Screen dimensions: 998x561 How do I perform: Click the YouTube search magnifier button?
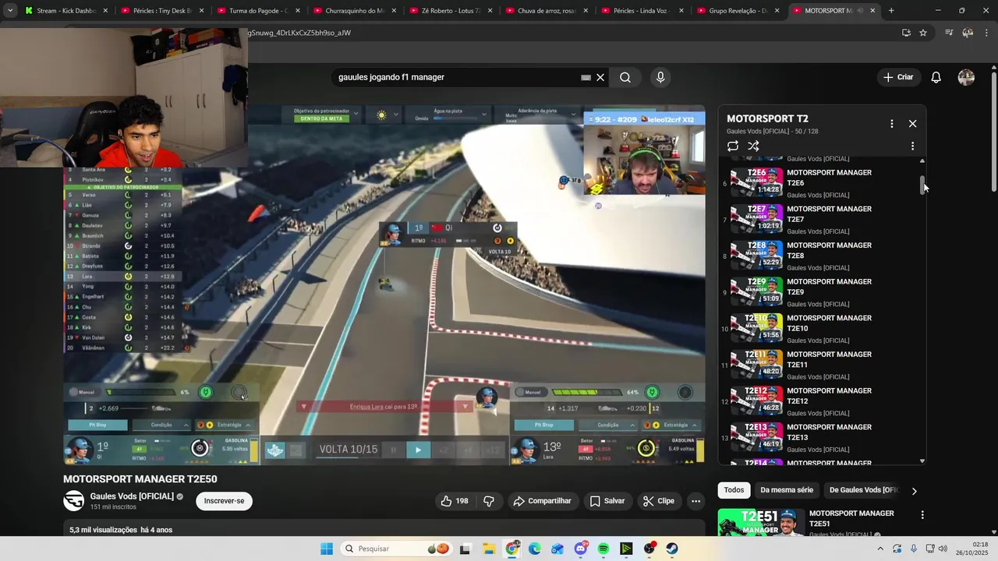pos(625,77)
